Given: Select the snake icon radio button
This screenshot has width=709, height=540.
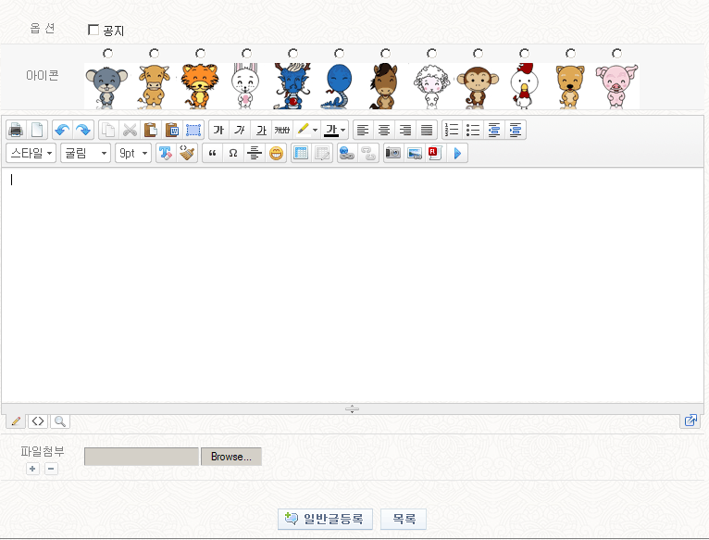Looking at the screenshot, I should point(339,54).
